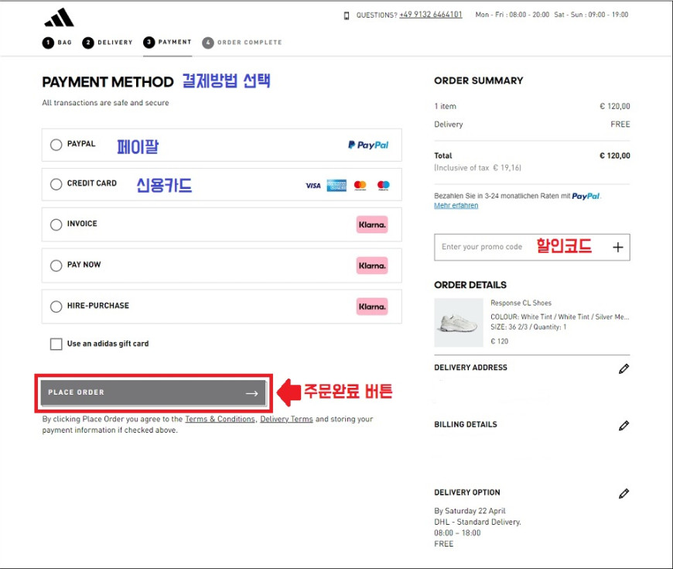Click the Mehr erfahren link

click(456, 206)
